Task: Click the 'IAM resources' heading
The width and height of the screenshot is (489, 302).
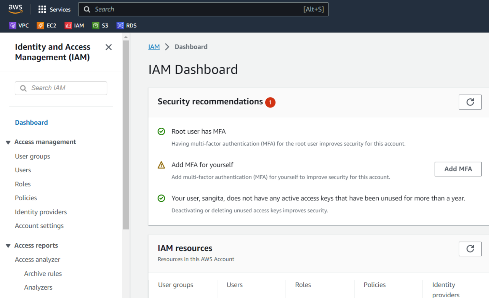Action: coord(185,248)
